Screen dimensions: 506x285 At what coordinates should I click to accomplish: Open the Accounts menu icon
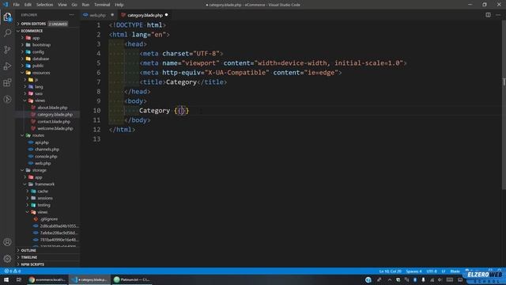pos(7,242)
